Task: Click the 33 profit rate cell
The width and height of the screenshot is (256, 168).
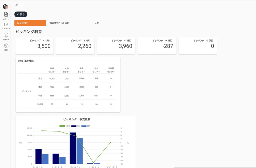Action: click(x=52, y=104)
